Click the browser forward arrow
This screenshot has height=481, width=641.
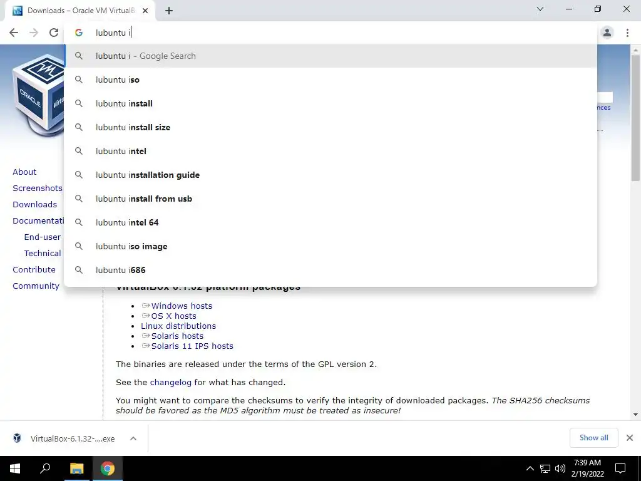(x=34, y=33)
